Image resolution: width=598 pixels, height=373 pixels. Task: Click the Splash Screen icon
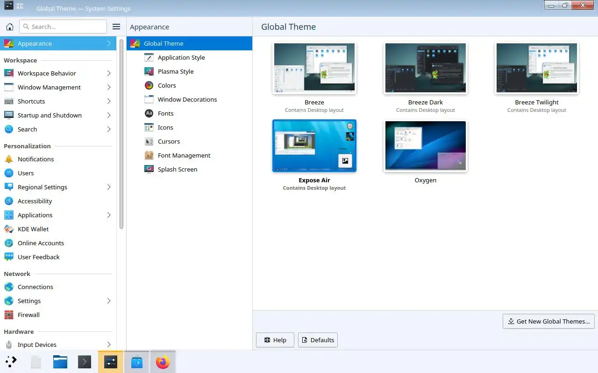coord(149,169)
